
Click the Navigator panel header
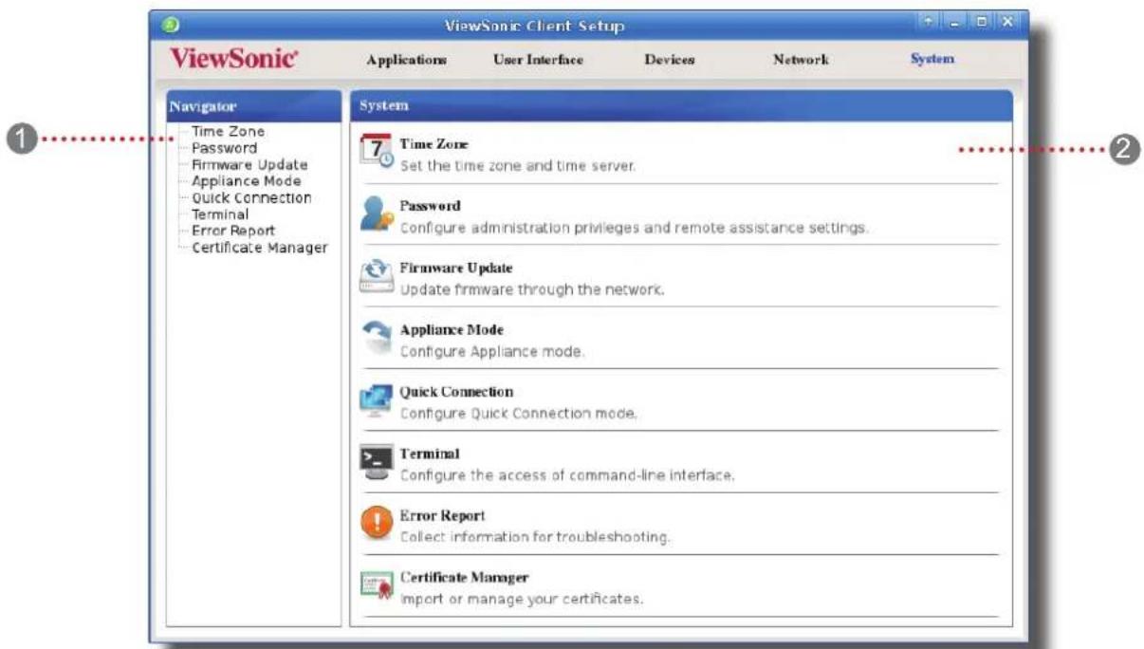[x=253, y=106]
